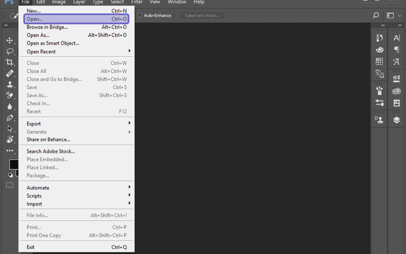406x254 pixels.
Task: Click the greyed Close All entry
Action: pyautogui.click(x=77, y=71)
